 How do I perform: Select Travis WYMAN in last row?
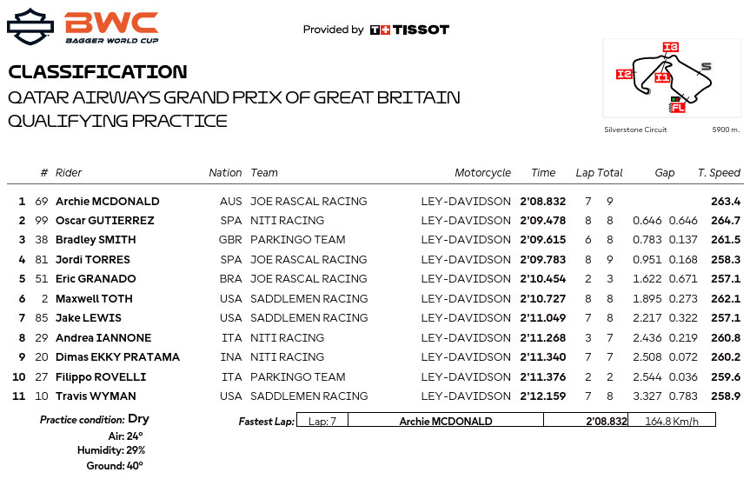click(96, 396)
